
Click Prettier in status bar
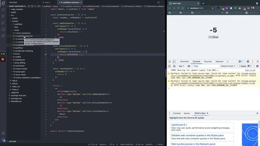tap(159, 144)
